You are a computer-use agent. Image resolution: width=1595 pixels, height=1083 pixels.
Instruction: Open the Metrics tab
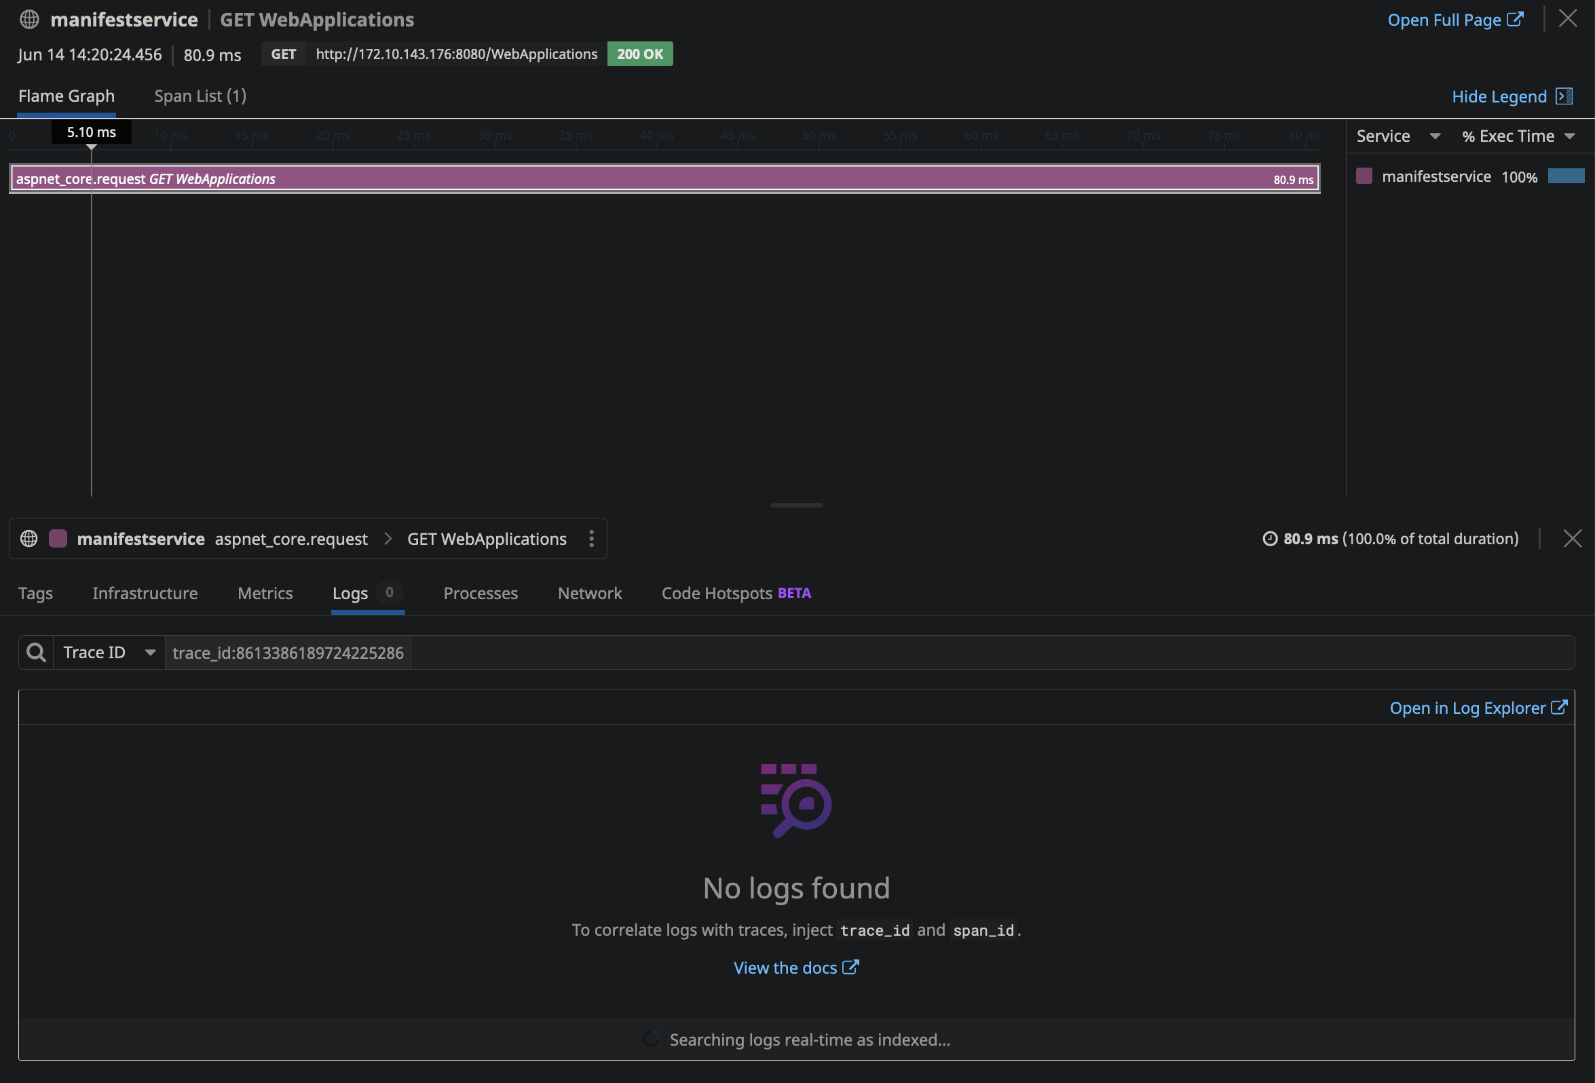pos(265,593)
